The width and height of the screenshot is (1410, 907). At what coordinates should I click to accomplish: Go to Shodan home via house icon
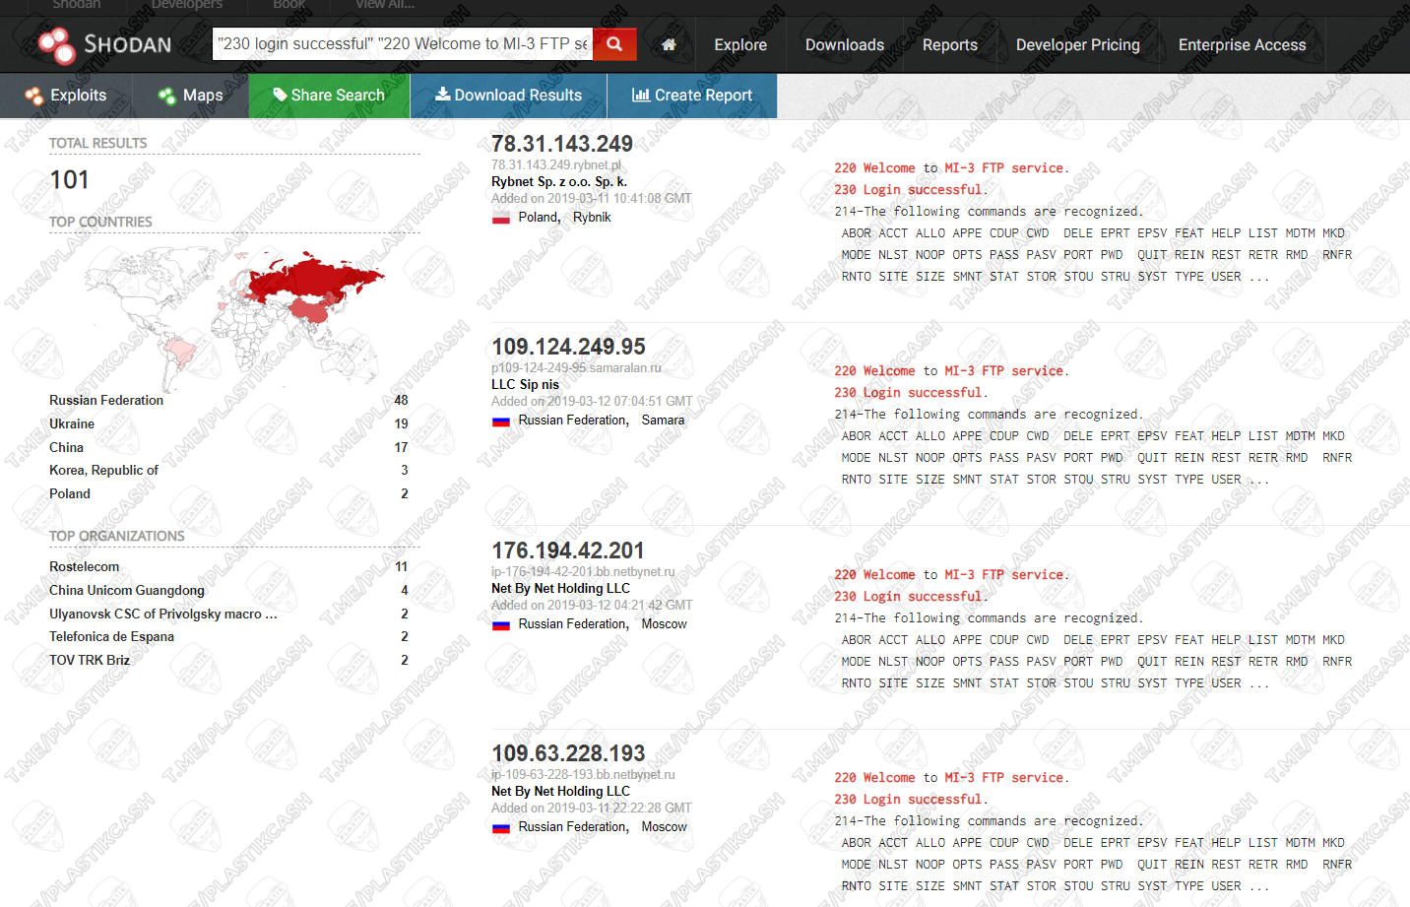pos(669,44)
